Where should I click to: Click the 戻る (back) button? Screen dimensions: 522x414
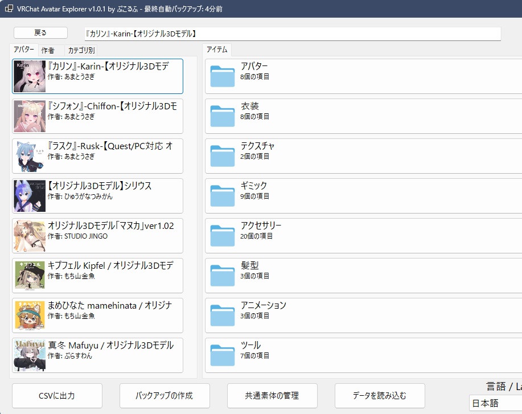coord(39,32)
